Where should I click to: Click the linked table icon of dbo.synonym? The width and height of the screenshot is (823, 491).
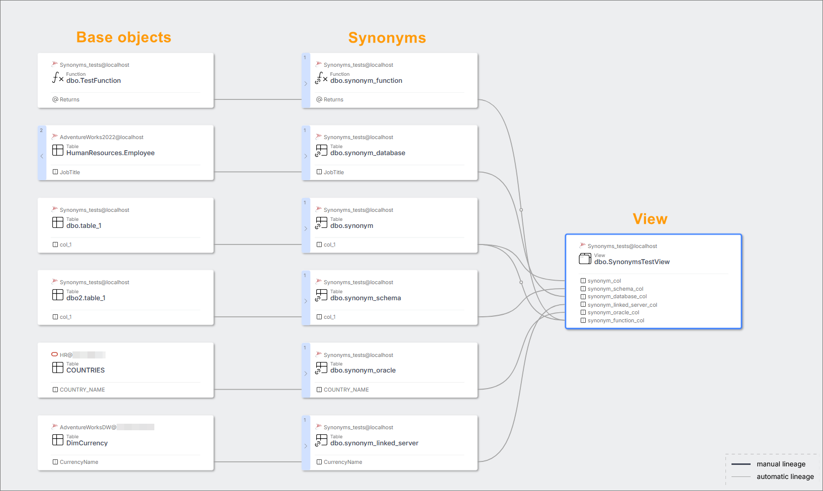coord(321,223)
